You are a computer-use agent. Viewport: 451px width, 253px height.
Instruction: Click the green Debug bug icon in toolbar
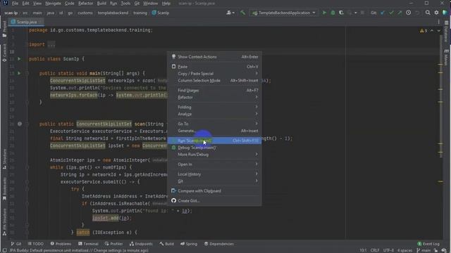(x=333, y=13)
